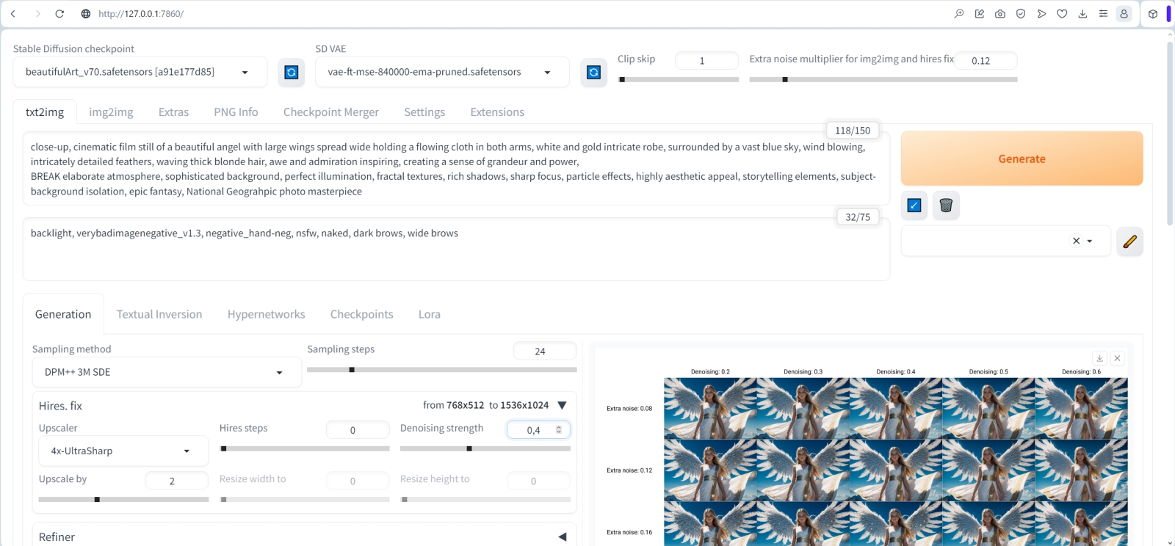
Task: Open the Checkpoint Merger tab
Action: tap(331, 112)
